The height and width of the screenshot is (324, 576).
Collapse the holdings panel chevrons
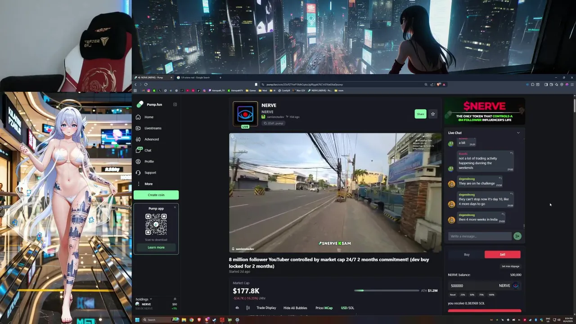click(175, 299)
